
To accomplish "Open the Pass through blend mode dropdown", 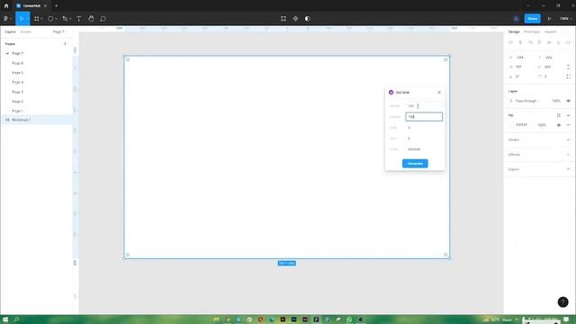I will (528, 101).
